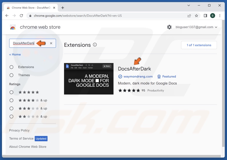Open Chrome profile avatar B
This screenshot has height=160, width=227.
click(x=213, y=16)
